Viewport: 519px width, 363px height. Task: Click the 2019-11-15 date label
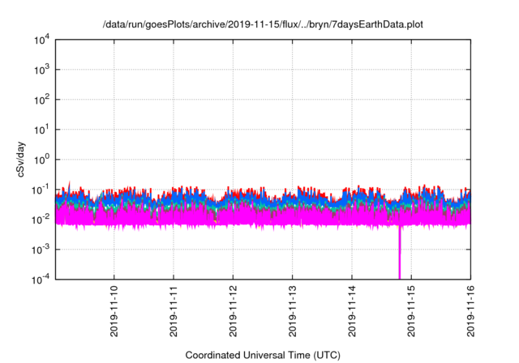click(x=411, y=311)
